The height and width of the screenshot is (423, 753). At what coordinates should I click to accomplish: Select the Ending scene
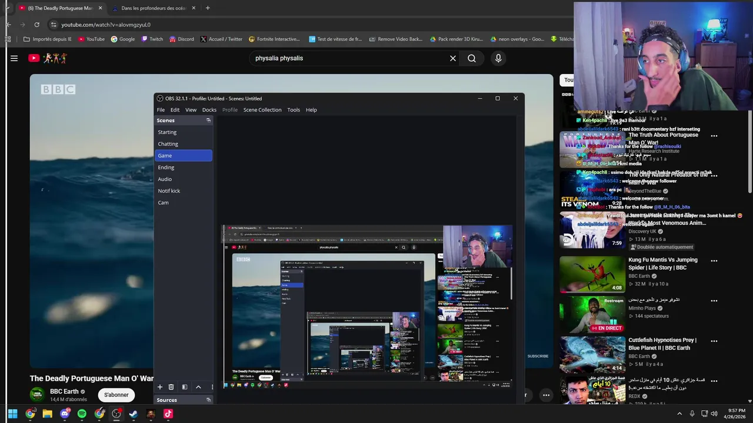(x=184, y=167)
